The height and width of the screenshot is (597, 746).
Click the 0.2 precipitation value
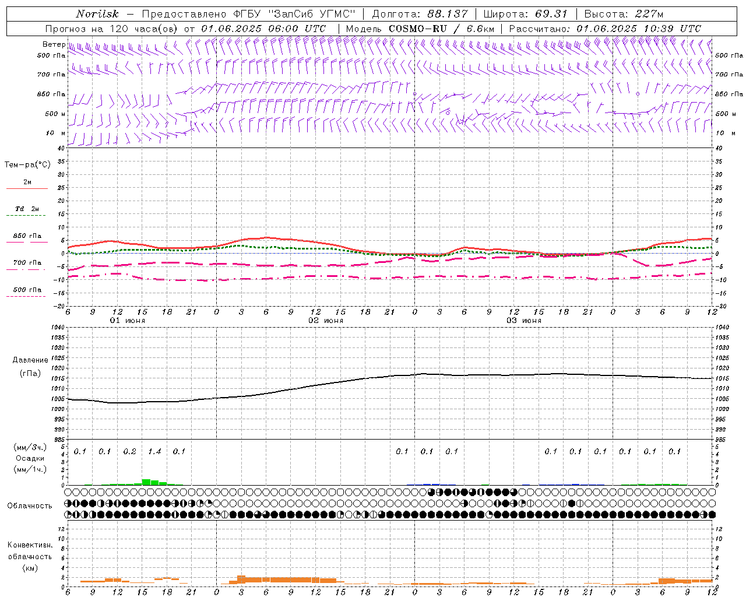pyautogui.click(x=129, y=451)
